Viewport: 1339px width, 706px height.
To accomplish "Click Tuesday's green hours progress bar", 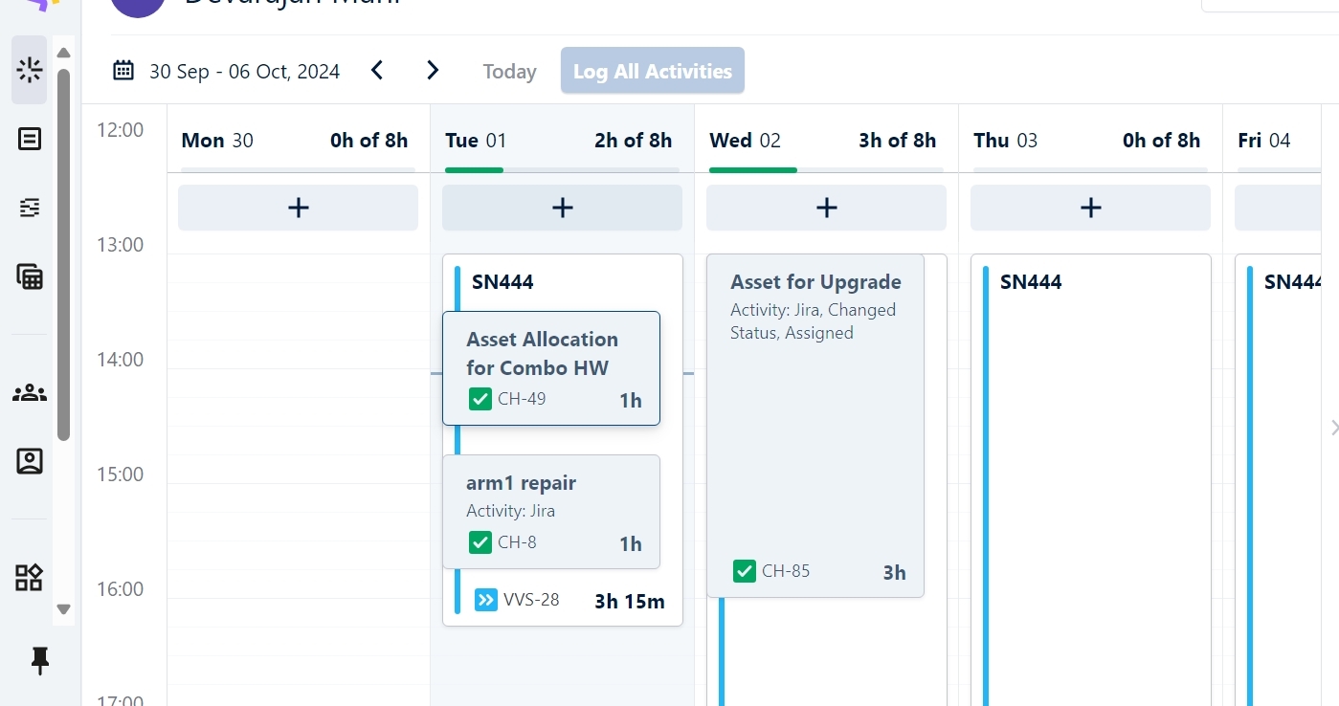I will coord(475,170).
